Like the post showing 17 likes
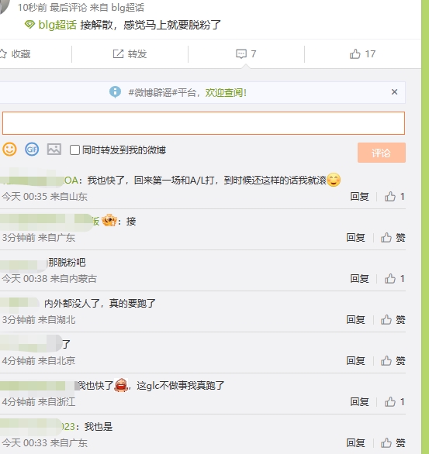 coord(355,54)
